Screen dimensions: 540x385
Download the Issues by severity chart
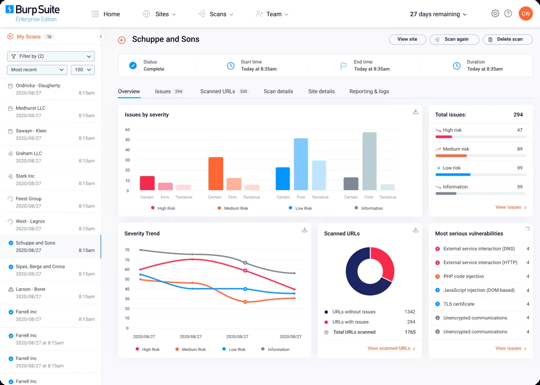point(415,111)
